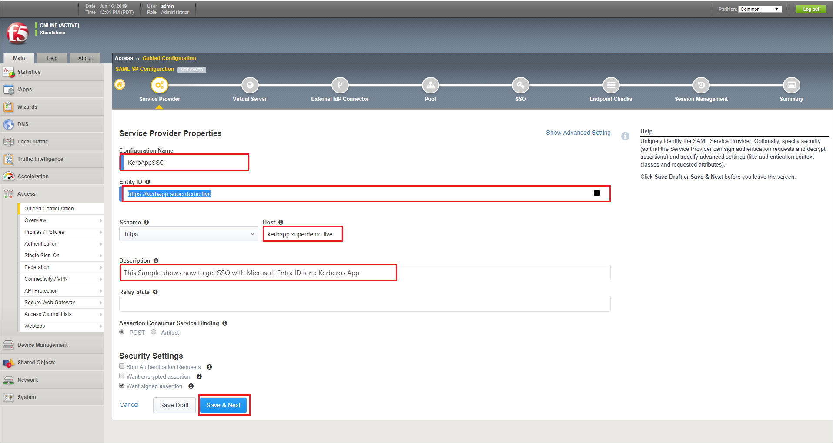
Task: Click the Help panel info icon
Action: point(625,136)
